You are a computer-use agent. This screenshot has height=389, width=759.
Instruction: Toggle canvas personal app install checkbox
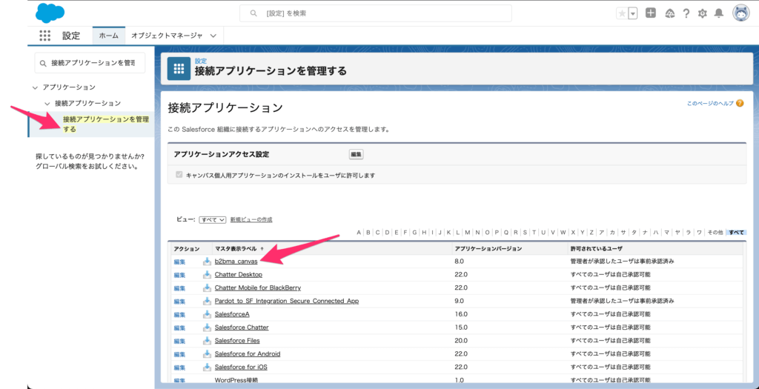(178, 176)
